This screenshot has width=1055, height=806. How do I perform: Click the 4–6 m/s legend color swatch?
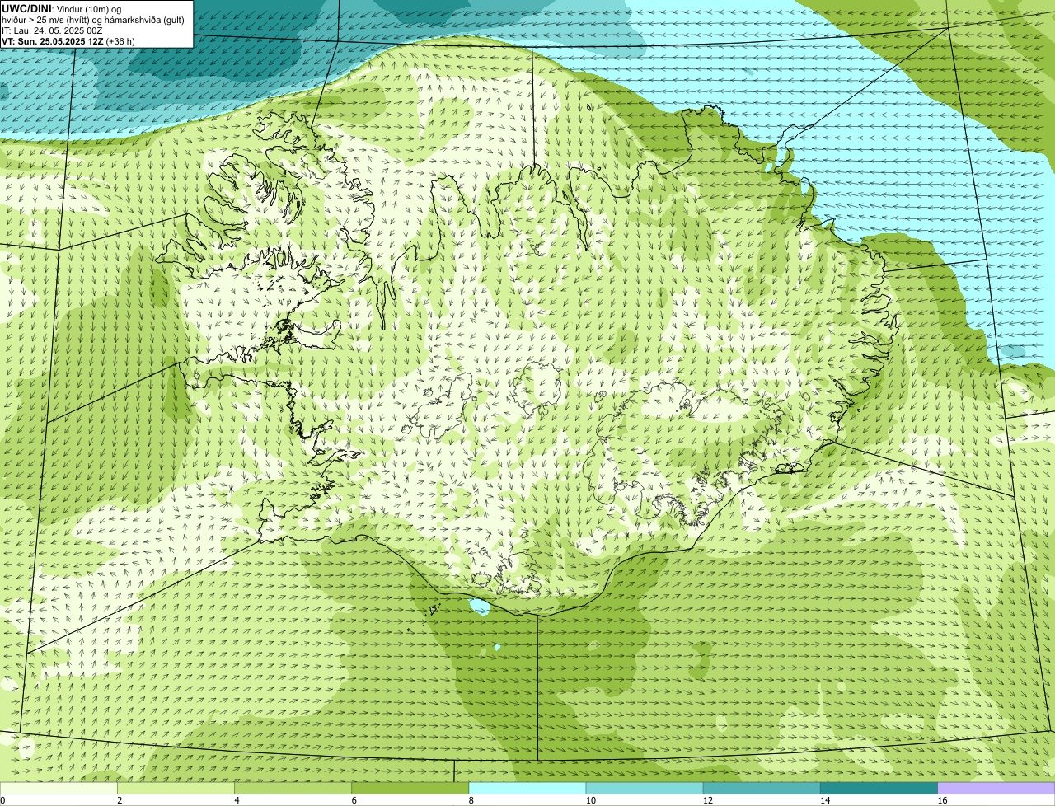pyautogui.click(x=293, y=789)
